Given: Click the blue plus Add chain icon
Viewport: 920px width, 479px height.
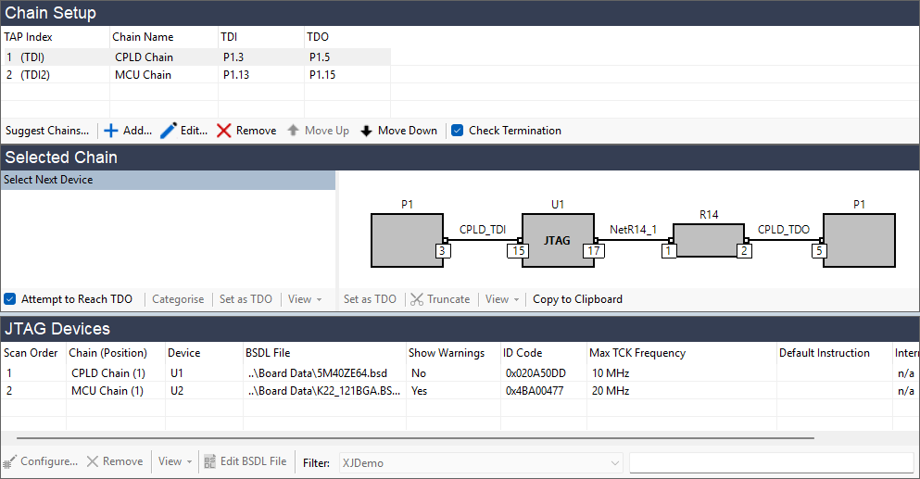Looking at the screenshot, I should coord(111,131).
